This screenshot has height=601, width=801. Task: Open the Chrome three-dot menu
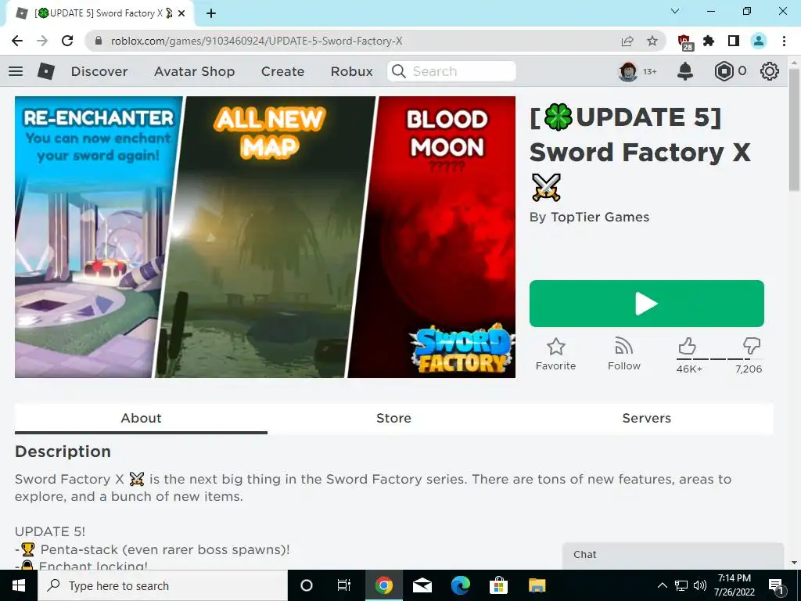pyautogui.click(x=784, y=41)
